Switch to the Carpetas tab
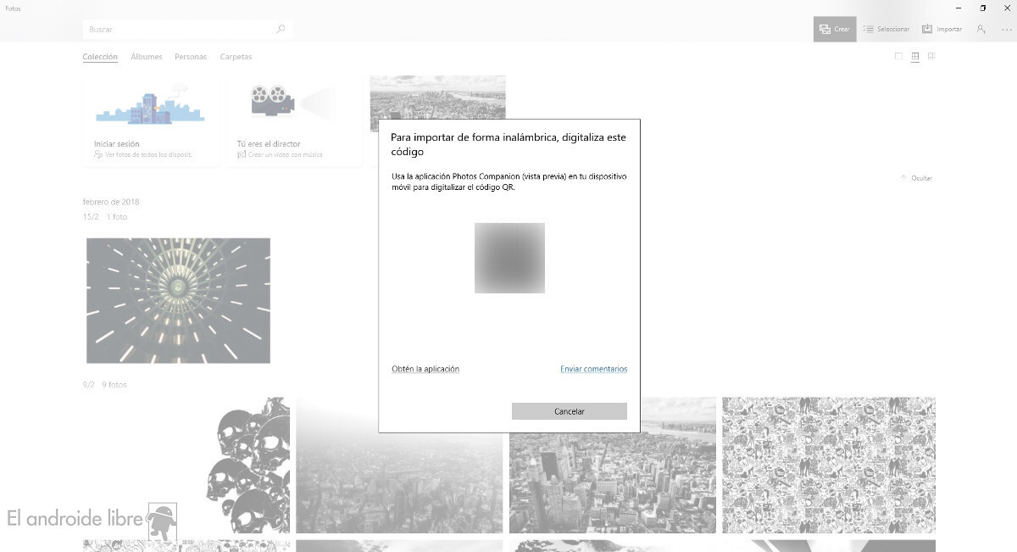 (x=236, y=57)
